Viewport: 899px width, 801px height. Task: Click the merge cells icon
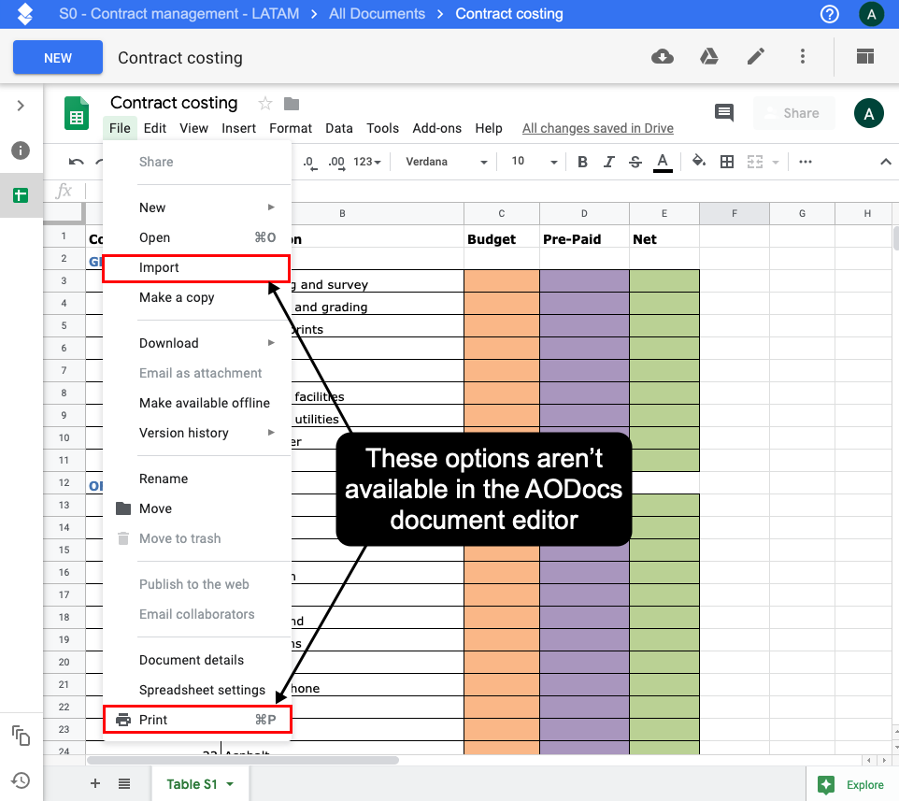pos(754,162)
